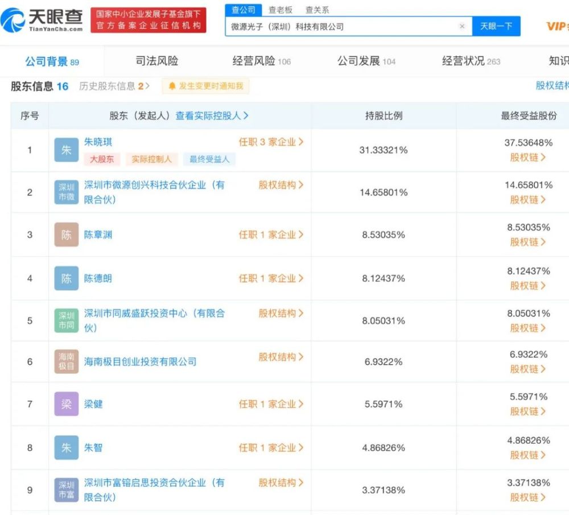
Task: Open 股权链 for the 8.53035% row
Action: pyautogui.click(x=528, y=242)
